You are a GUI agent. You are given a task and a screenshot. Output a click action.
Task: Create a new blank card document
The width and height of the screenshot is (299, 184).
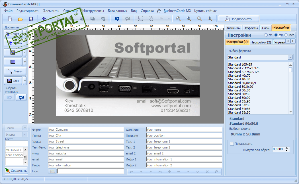point(10,19)
